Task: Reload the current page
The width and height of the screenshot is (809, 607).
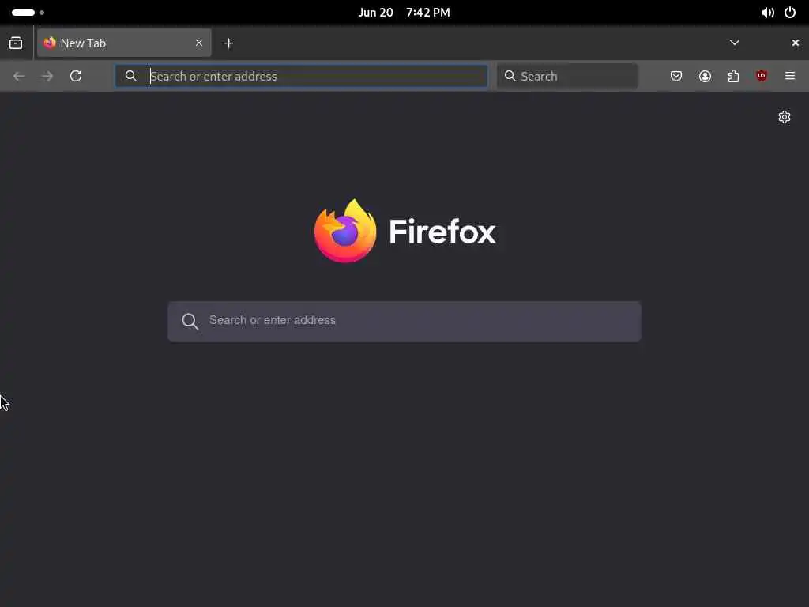Action: (x=76, y=77)
